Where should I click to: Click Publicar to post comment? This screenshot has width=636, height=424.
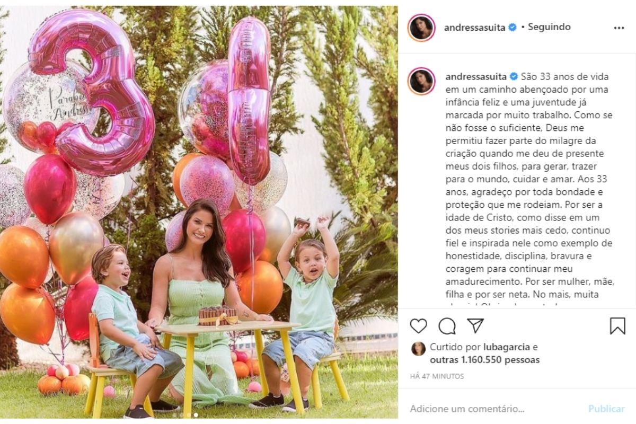coord(606,409)
